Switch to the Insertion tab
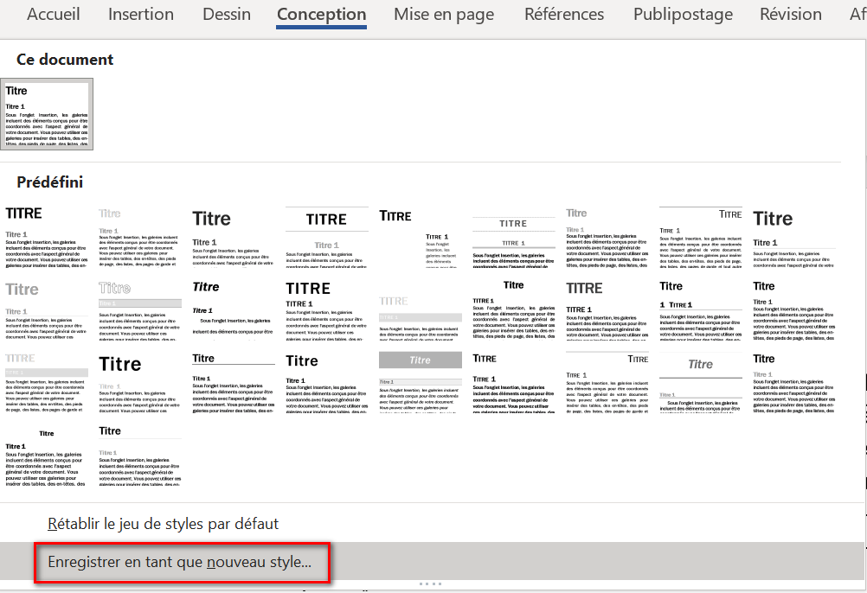Viewport: 867px width, 593px height. pos(141,15)
